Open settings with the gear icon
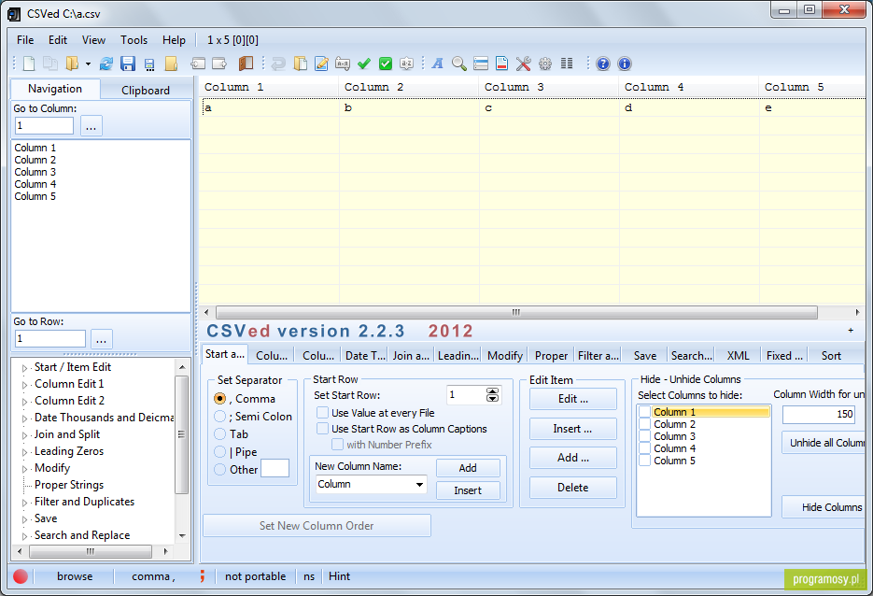This screenshot has height=596, width=873. 545,64
